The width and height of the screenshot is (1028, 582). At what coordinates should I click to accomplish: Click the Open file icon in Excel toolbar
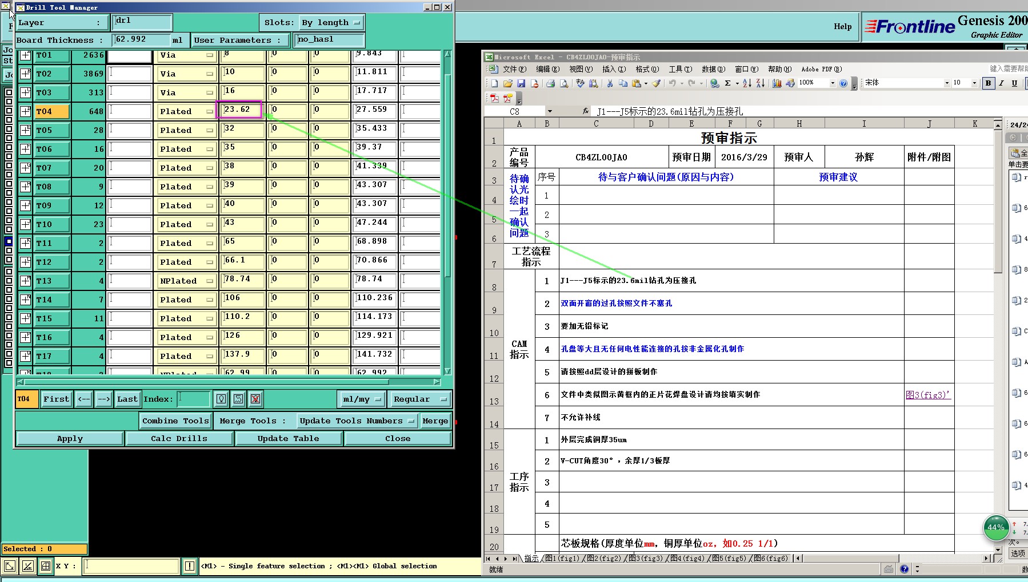click(x=507, y=83)
